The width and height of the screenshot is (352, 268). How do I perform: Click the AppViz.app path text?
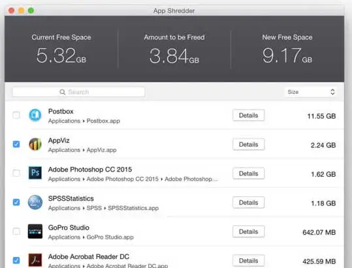pos(101,150)
